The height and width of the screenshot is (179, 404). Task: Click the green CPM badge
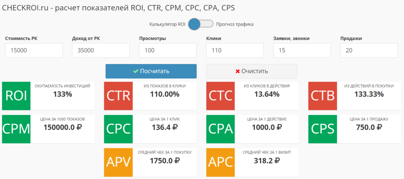16,129
